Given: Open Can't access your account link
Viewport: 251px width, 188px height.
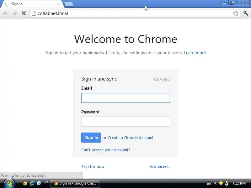Looking at the screenshot, I should tap(106, 150).
